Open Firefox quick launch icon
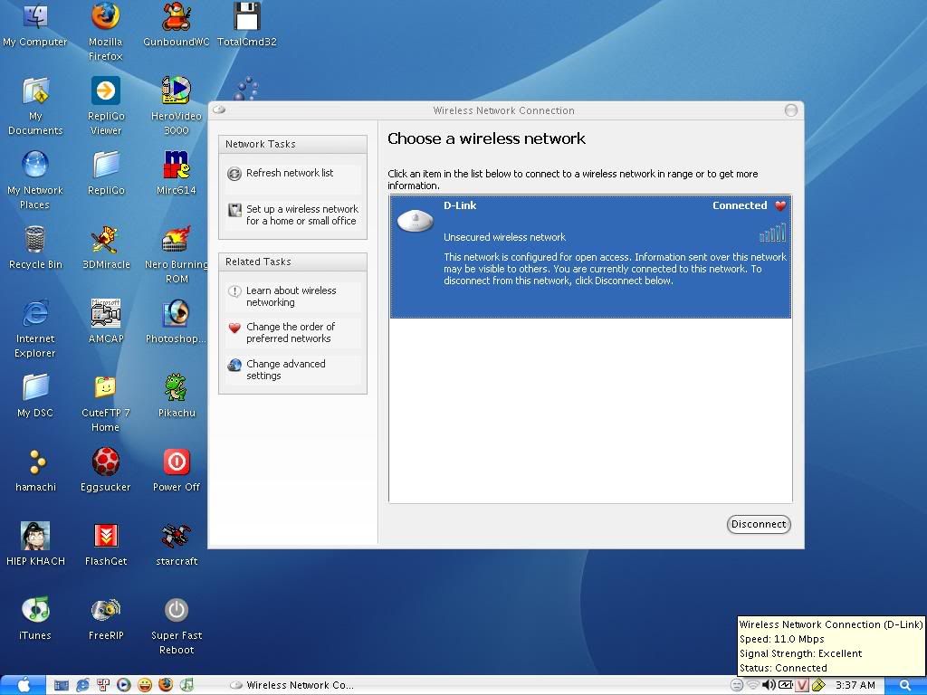The image size is (927, 695). (166, 685)
